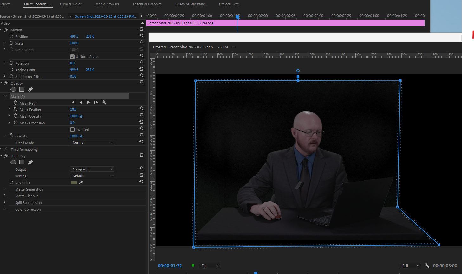Open the Fit zoom level selector
The height and width of the screenshot is (274, 474).
[x=209, y=265]
